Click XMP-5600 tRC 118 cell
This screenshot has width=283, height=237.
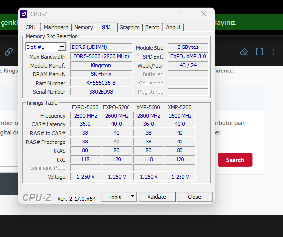coord(149,159)
